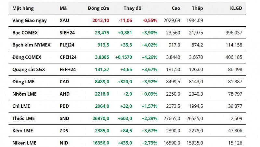Sort by the Đóng cửa column header
The image size is (260, 147).
point(98,8)
